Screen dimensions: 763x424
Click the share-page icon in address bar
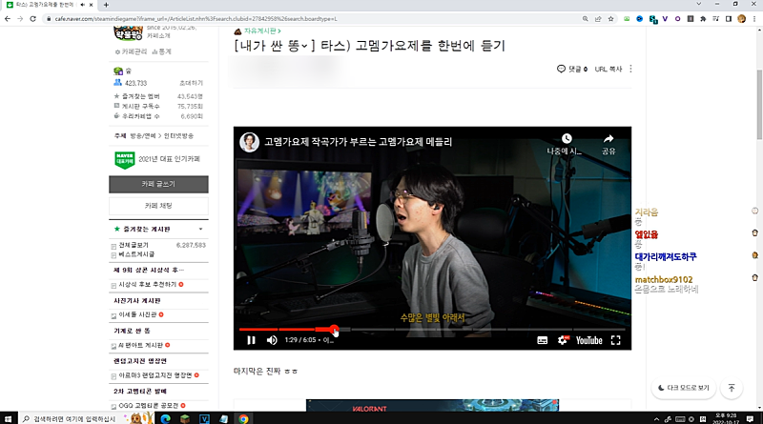pos(598,19)
